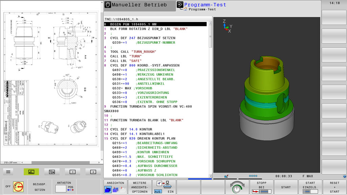Click the ANSICHTEN views softkey
347x195 pixels.
coord(115,187)
